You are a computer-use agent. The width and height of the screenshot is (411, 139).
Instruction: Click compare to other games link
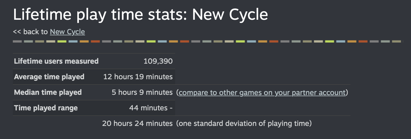coord(262,93)
